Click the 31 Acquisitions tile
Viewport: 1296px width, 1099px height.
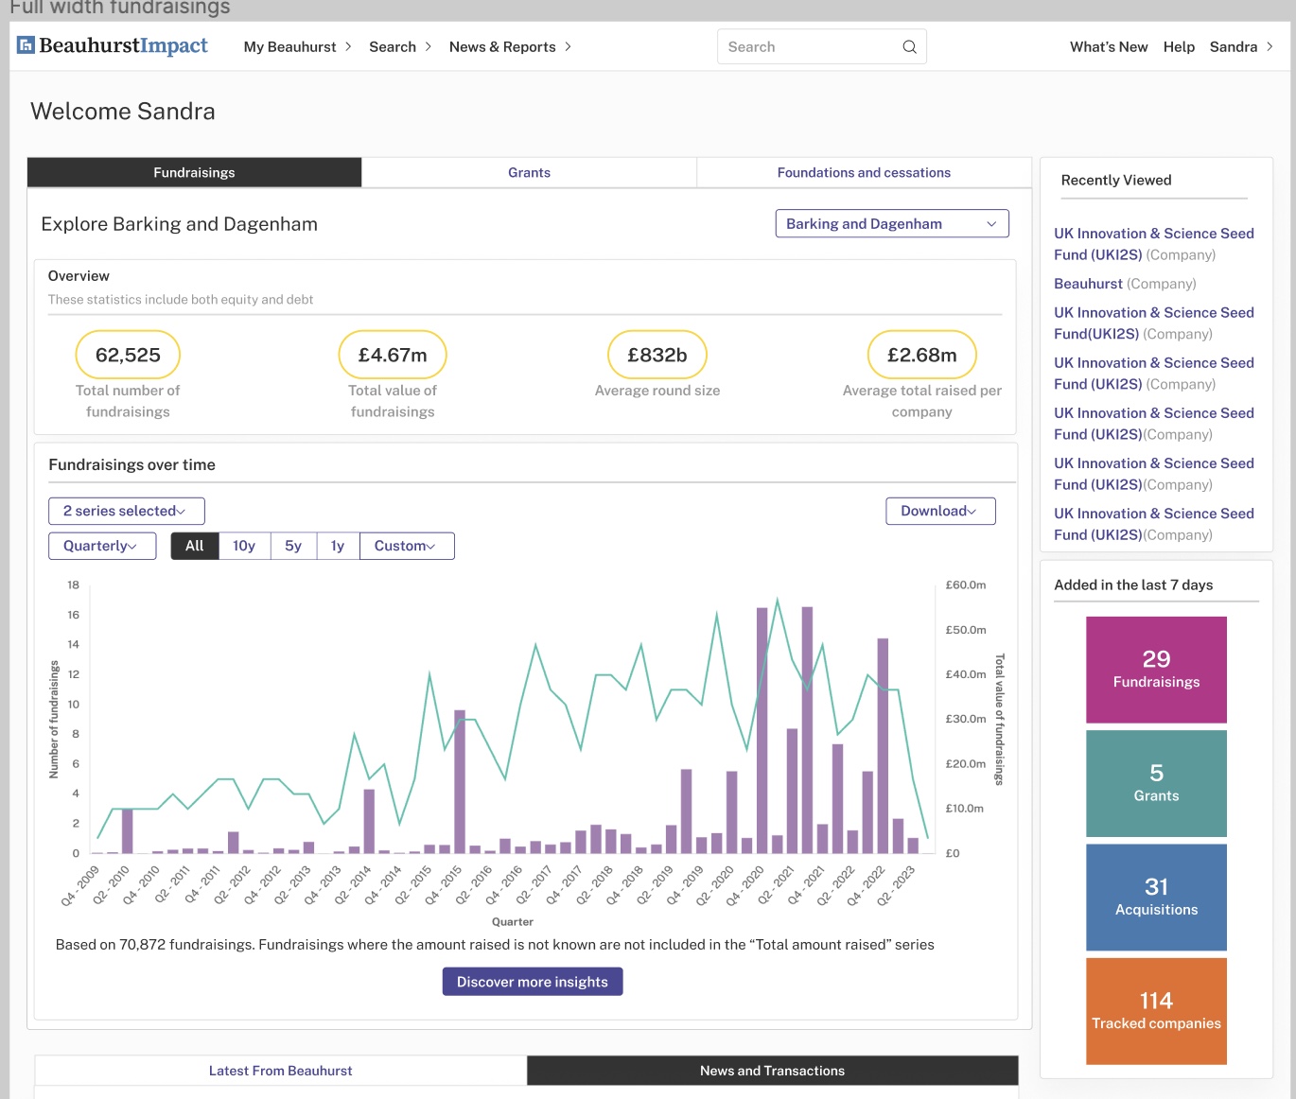1156,898
